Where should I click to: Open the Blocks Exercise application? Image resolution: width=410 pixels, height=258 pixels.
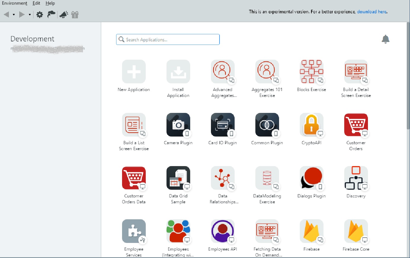[x=311, y=72]
